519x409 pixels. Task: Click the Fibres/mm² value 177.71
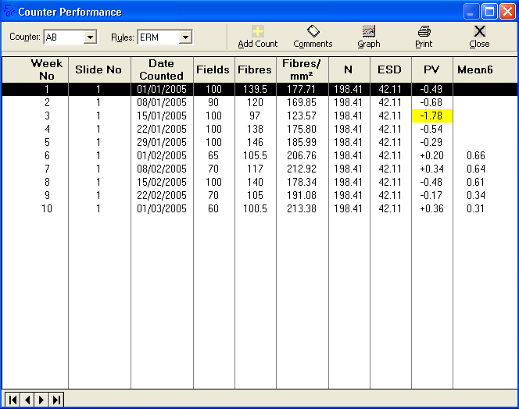(x=302, y=89)
